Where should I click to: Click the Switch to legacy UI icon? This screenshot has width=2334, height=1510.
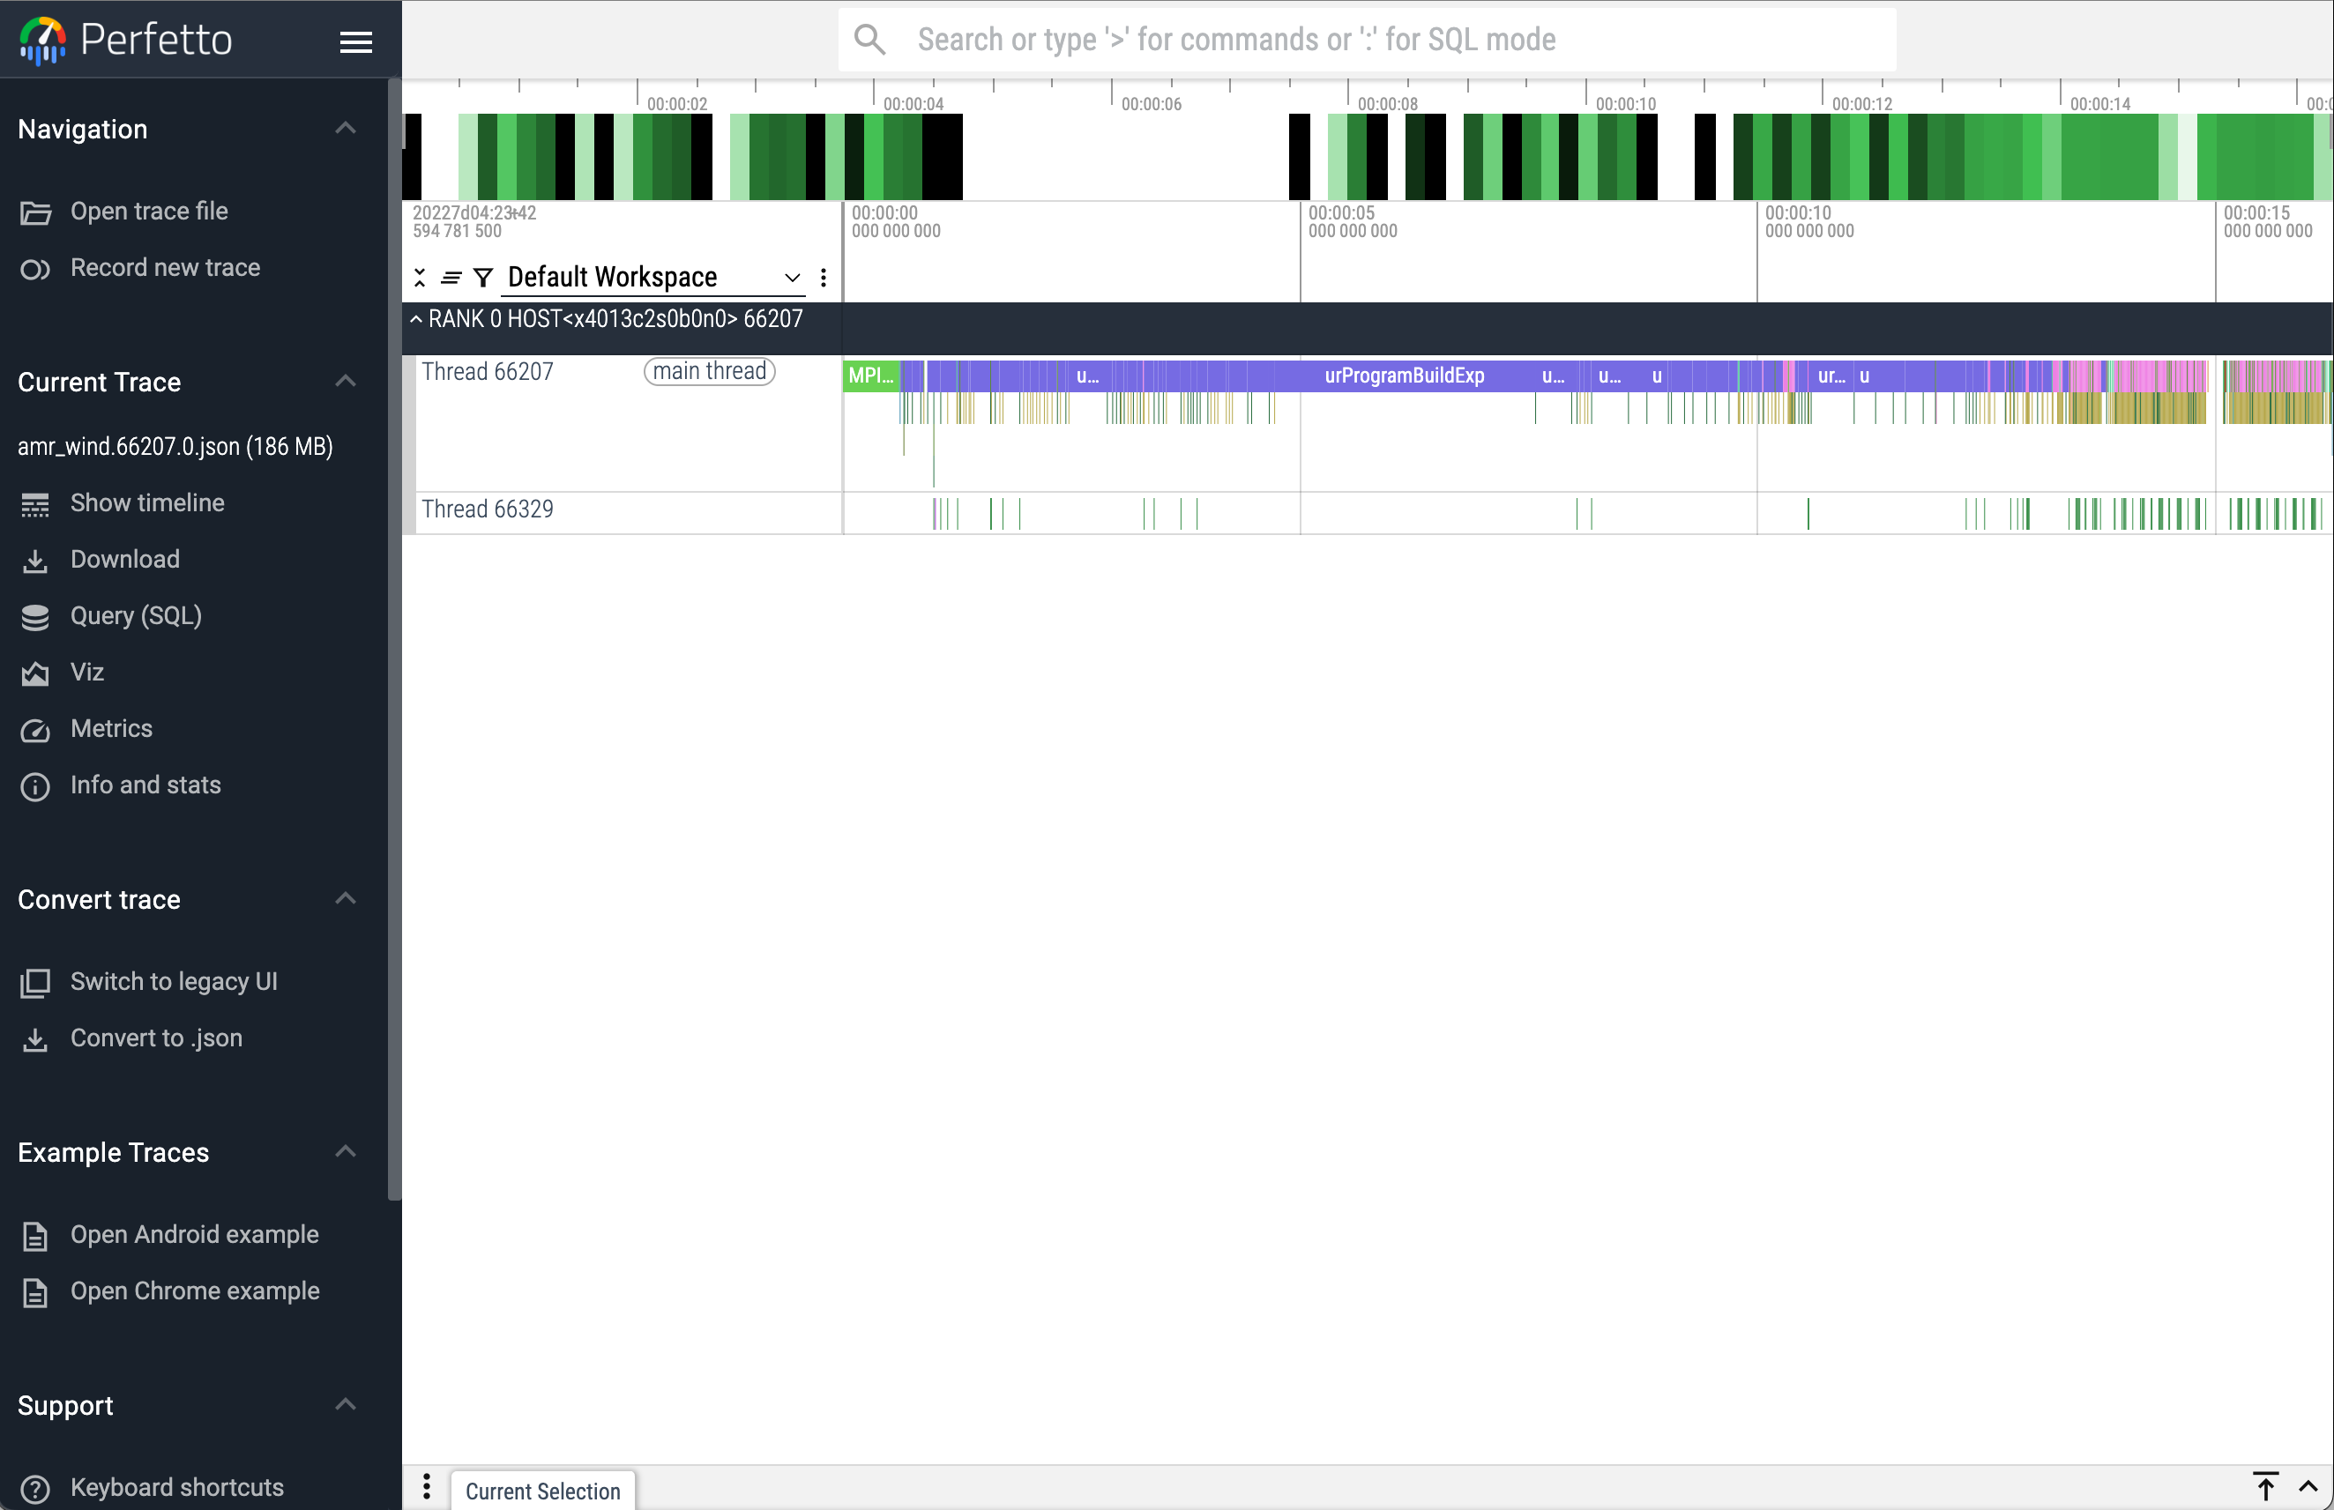[35, 983]
